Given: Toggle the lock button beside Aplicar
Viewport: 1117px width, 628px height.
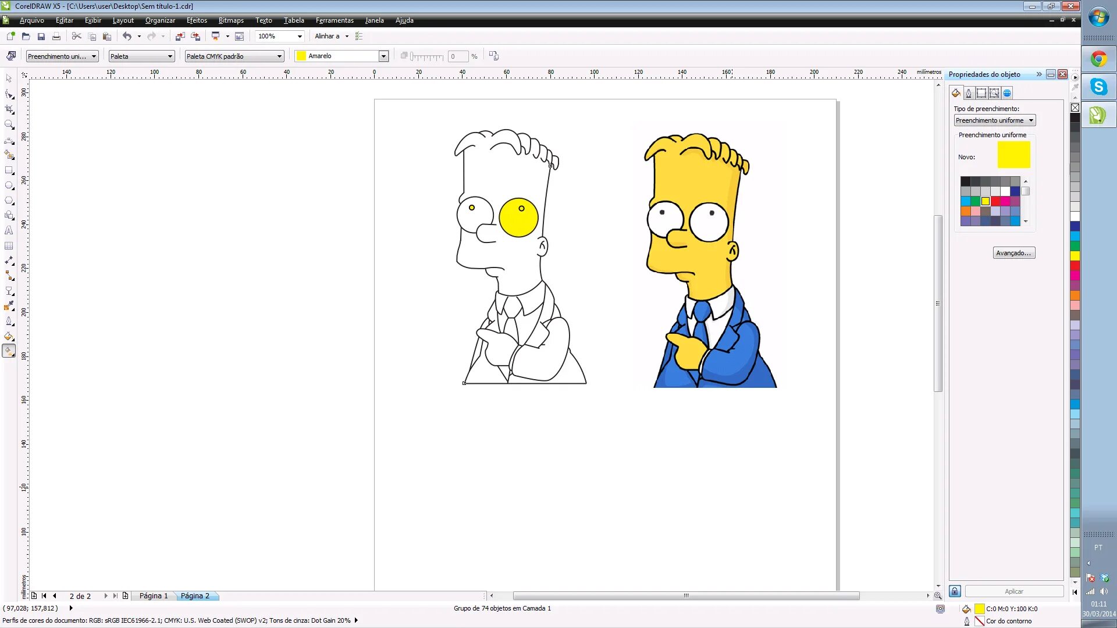Looking at the screenshot, I should point(955,591).
